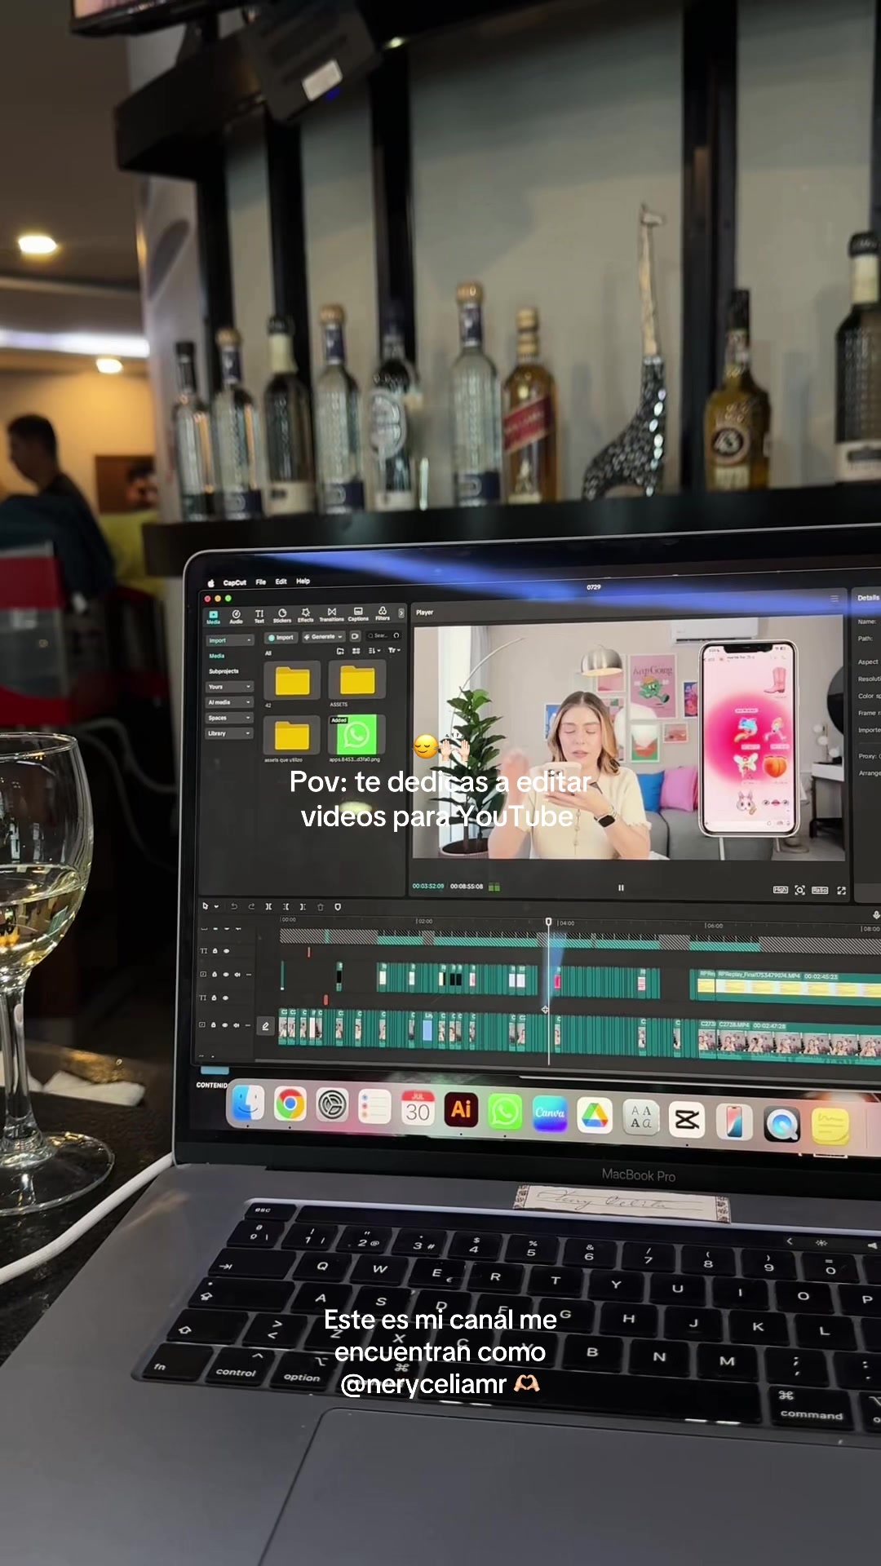This screenshot has height=1566, width=881.
Task: Open Adobe Illustrator from the Dock
Action: pos(462,1109)
